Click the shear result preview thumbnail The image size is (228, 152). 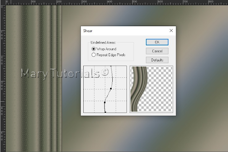click(x=151, y=89)
